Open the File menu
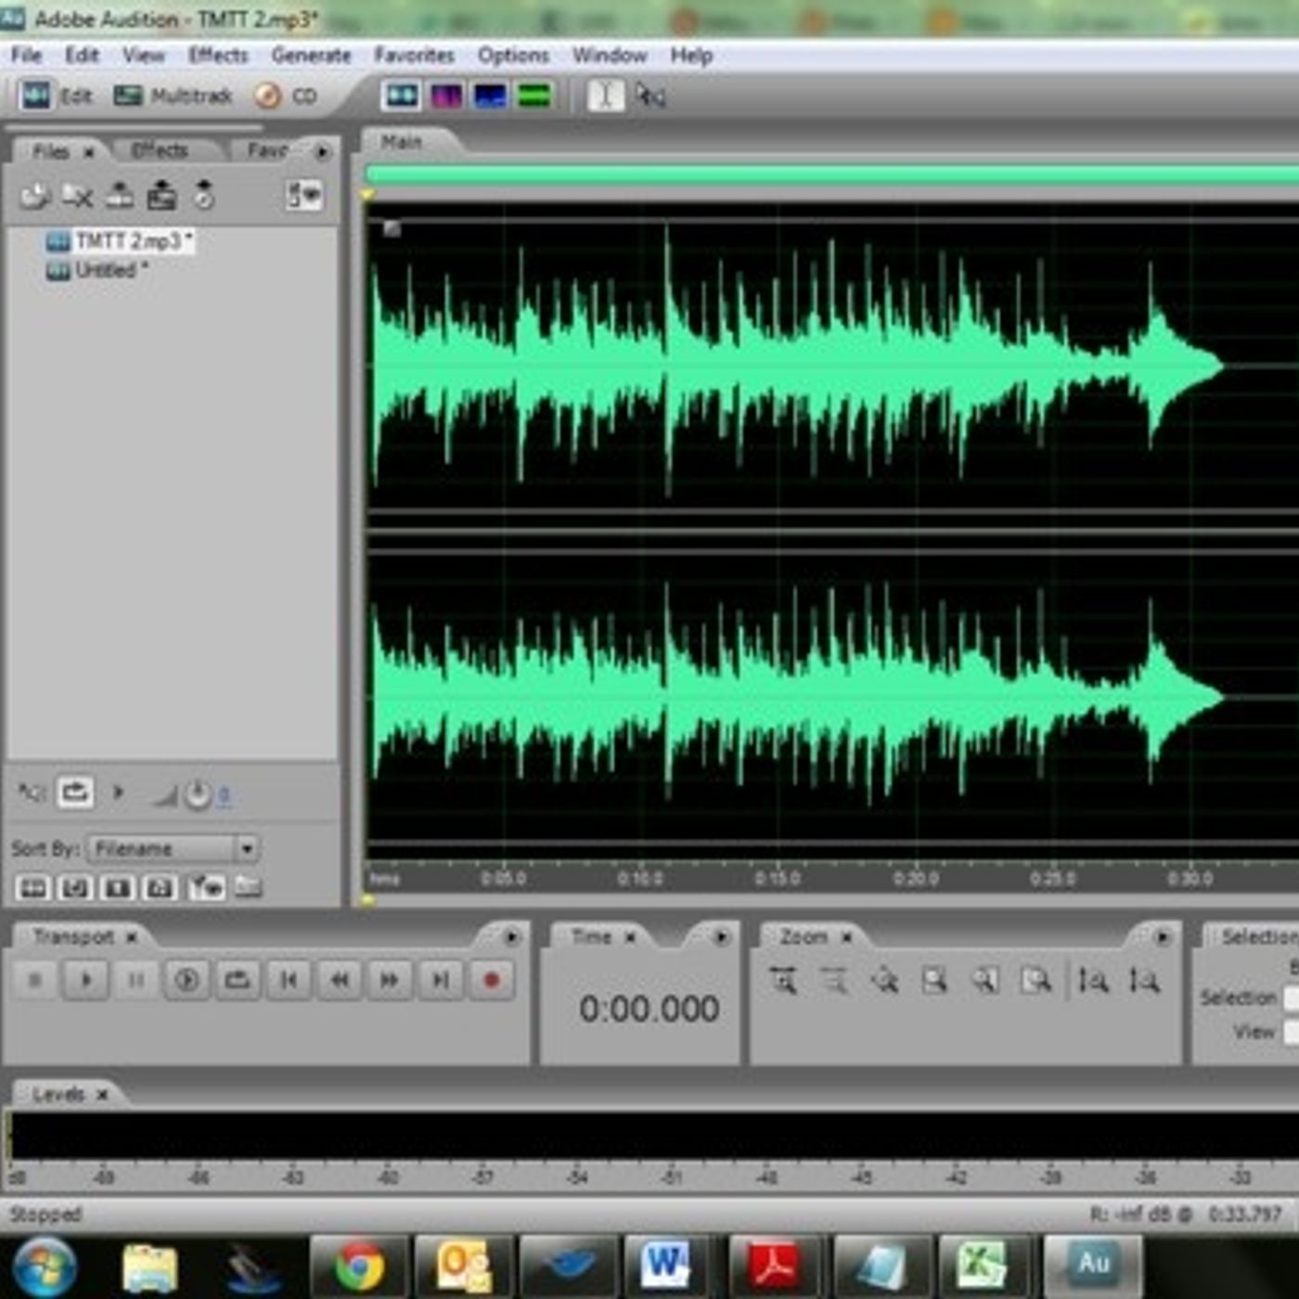Screen dimensions: 1299x1299 (27, 56)
